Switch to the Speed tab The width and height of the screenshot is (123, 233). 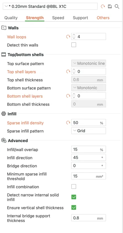(x=58, y=18)
